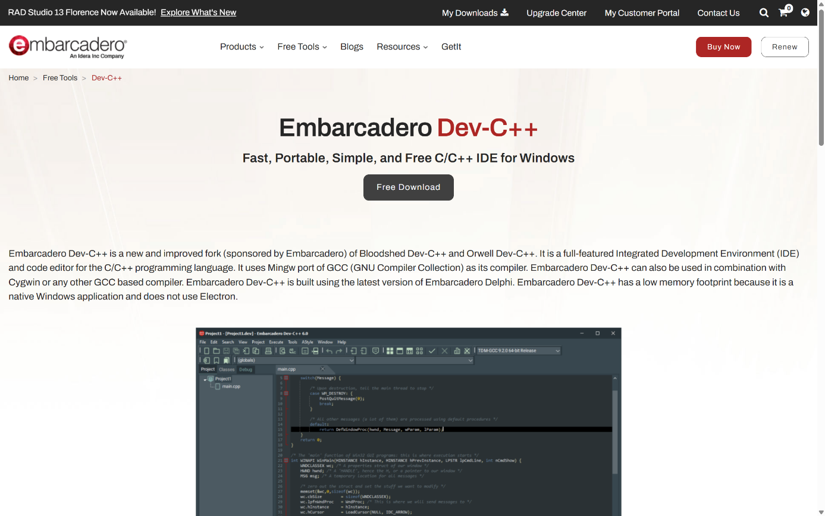Screen dimensions: 825x516
Task: Click the Renew button
Action: click(x=785, y=47)
